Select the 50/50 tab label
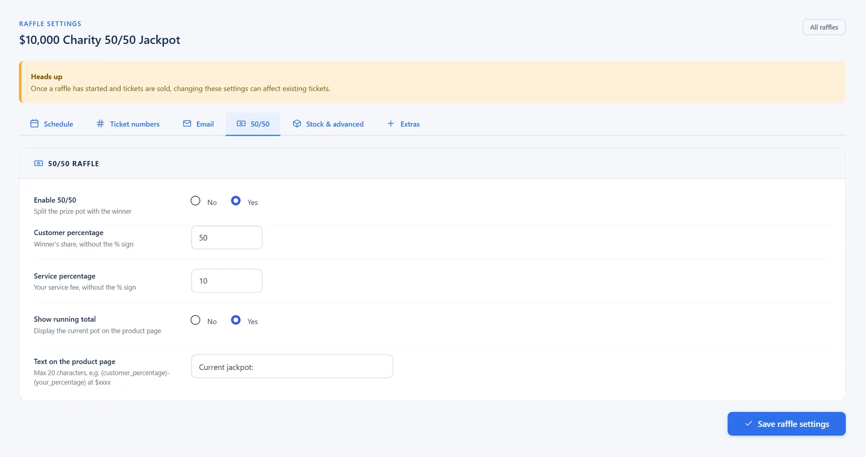The image size is (866, 457). (x=260, y=124)
